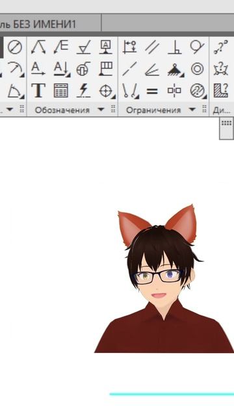Select the datum base symbol tool
The width and height of the screenshot is (234, 416).
pos(106,47)
